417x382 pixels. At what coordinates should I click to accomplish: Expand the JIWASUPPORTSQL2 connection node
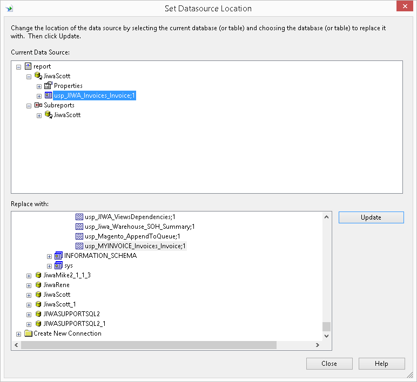tap(29, 315)
